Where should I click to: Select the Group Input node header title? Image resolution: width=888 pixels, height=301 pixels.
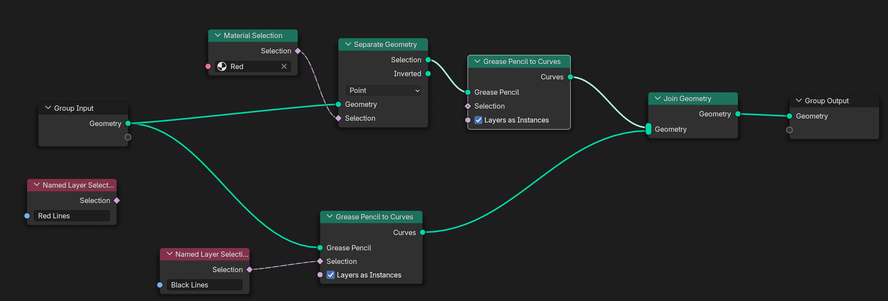[74, 108]
